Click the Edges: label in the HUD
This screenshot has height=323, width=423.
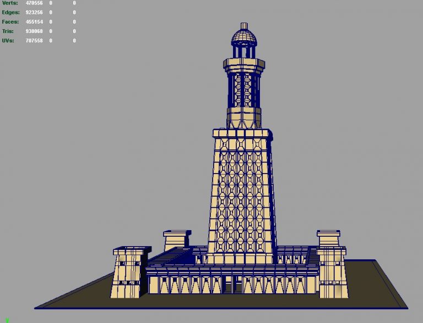click(x=11, y=13)
